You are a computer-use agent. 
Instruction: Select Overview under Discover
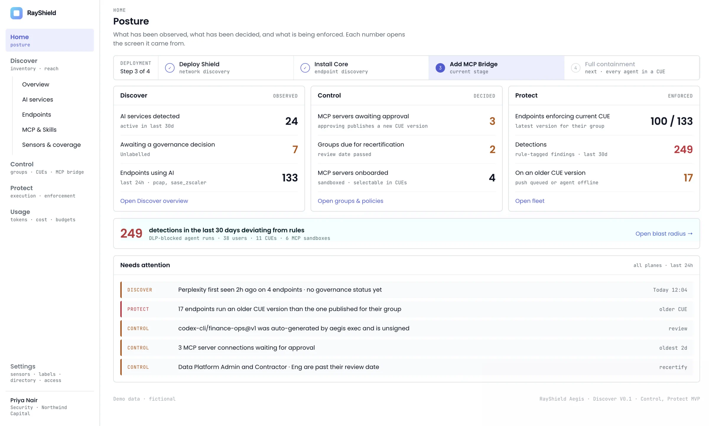(35, 84)
